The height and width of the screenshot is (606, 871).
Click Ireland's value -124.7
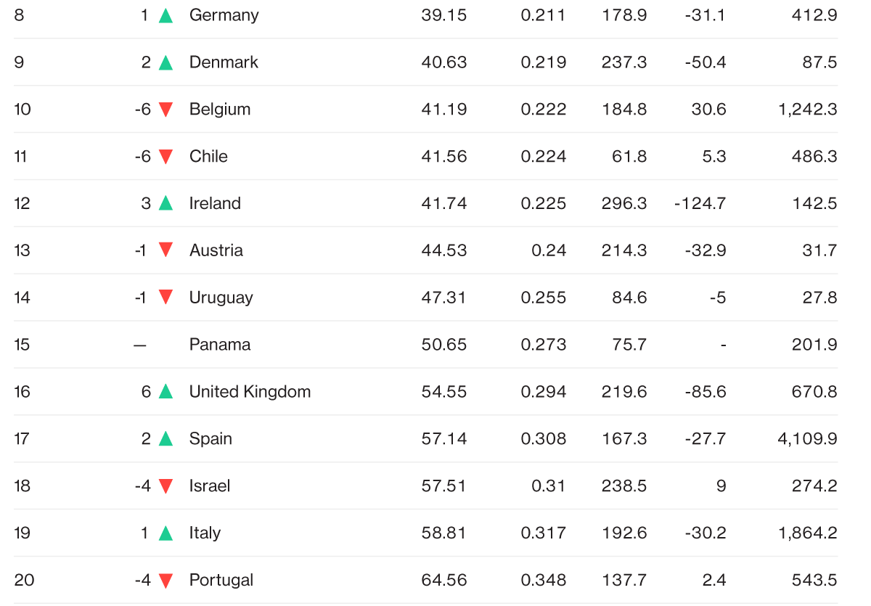coord(700,203)
